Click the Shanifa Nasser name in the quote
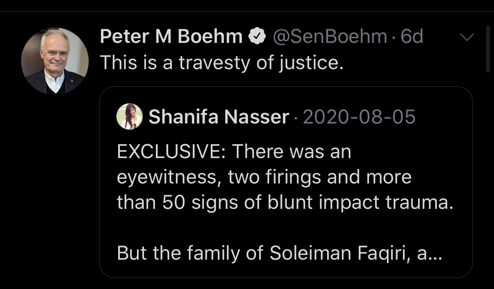This screenshot has height=289, width=494. point(219,117)
